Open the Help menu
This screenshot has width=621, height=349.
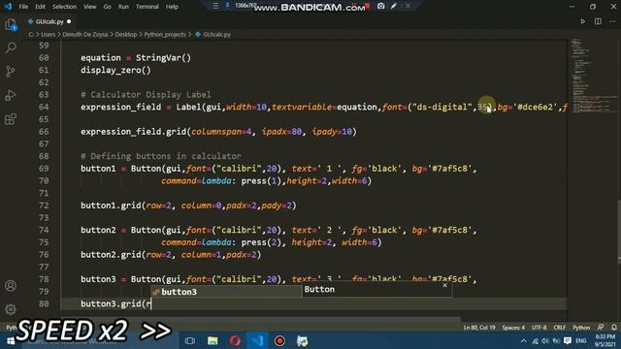(x=172, y=7)
